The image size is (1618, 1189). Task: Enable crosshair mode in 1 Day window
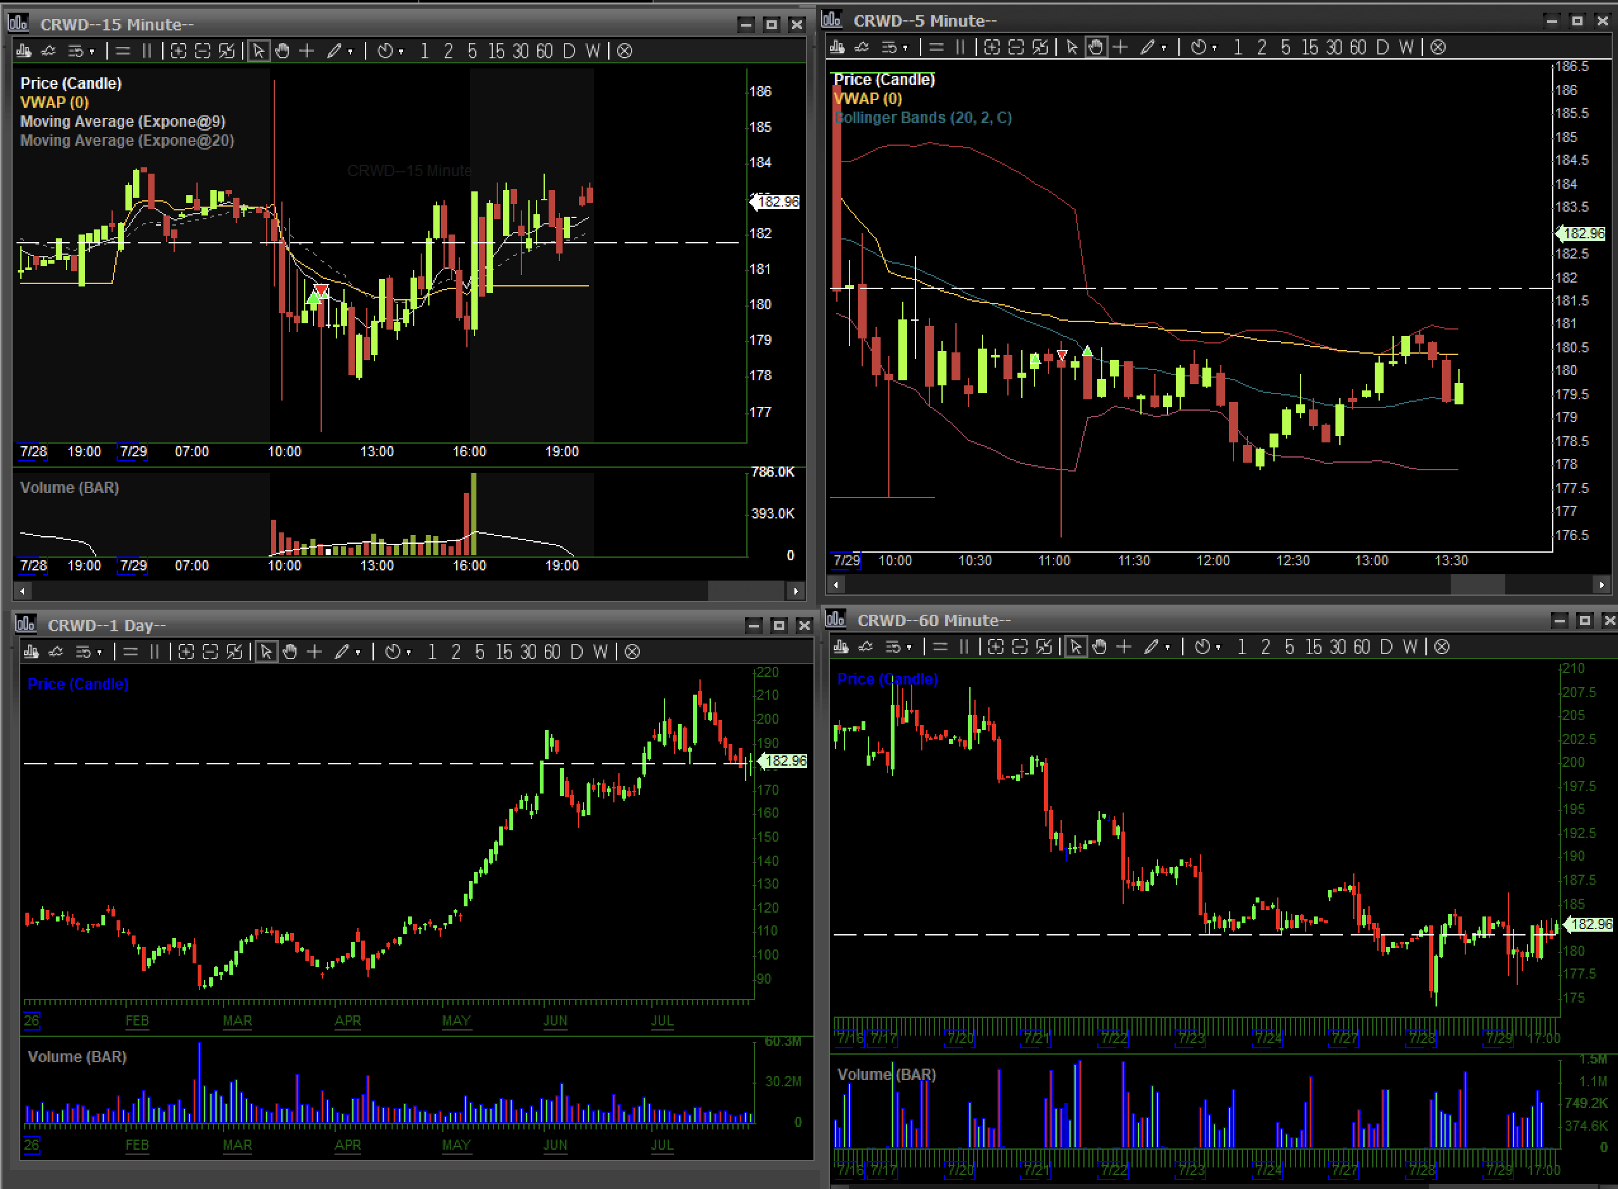tap(314, 652)
